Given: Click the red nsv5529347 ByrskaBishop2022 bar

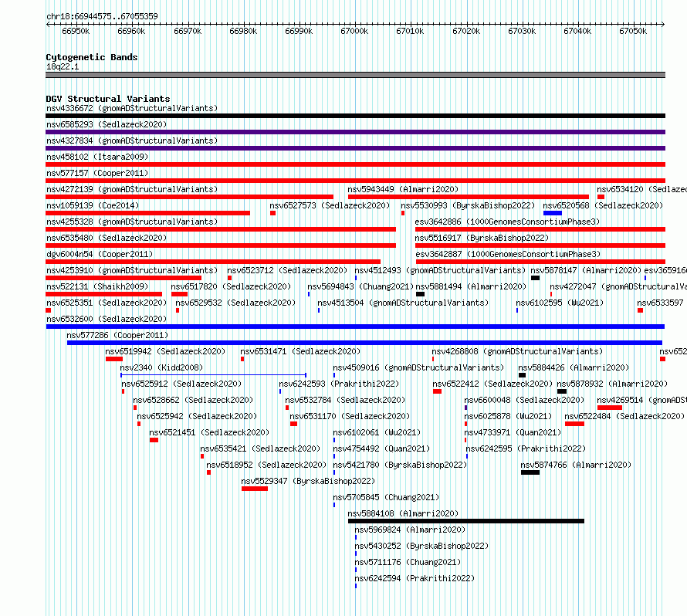Looking at the screenshot, I should click(x=255, y=489).
